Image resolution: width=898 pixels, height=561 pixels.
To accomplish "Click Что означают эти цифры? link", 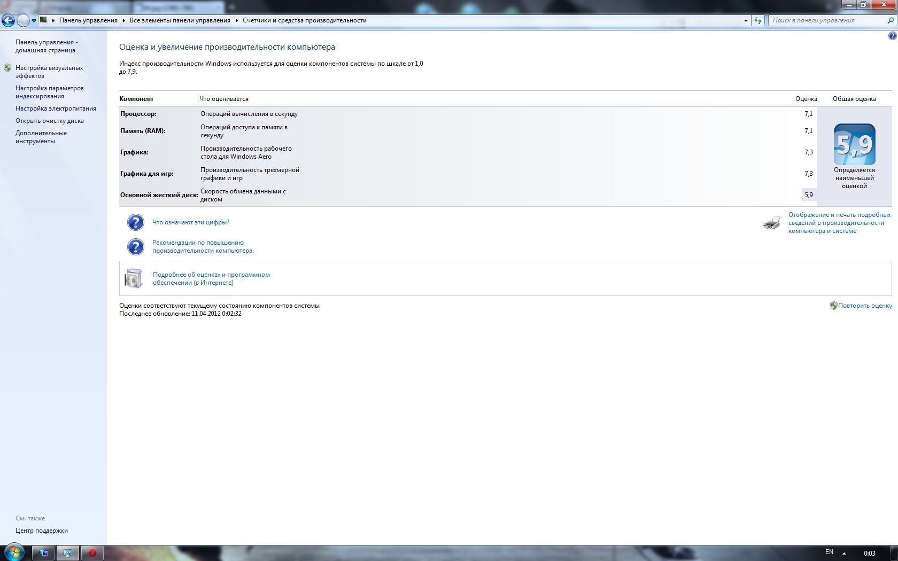I will point(191,222).
